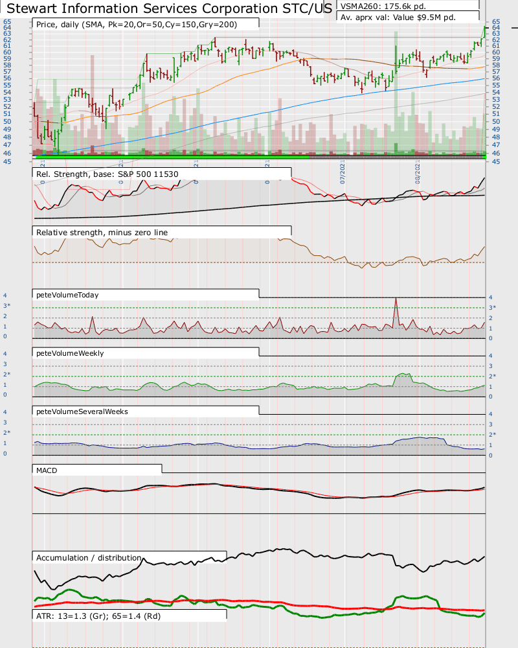518x648 pixels.
Task: Click the Rel. Strength, base: S&P 500 label
Action: [107, 174]
